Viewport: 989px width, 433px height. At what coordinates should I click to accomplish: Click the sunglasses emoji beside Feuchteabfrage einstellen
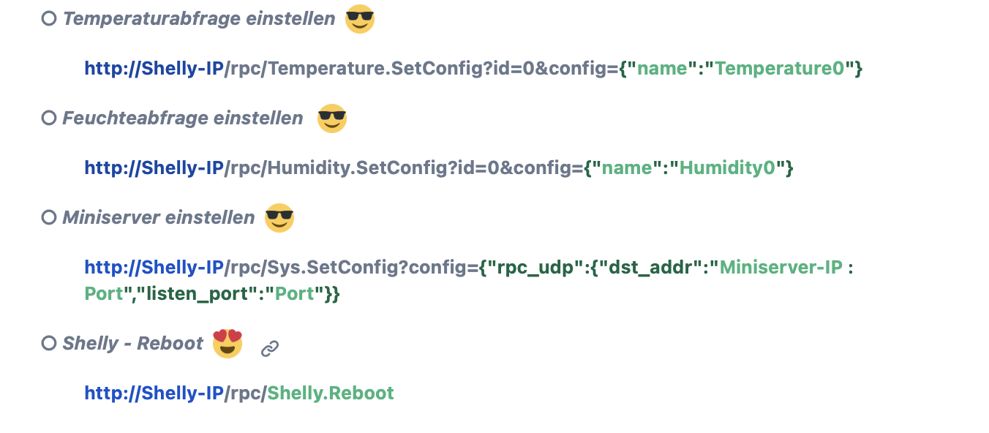[x=331, y=118]
